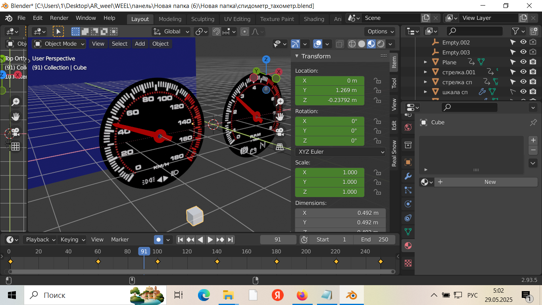This screenshot has height=305, width=542.
Task: Switch to the Shading workspace tab
Action: (x=314, y=19)
